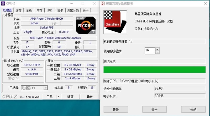Open the 工具 dropdown arrow
The height and width of the screenshot is (116, 210).
[59, 97]
